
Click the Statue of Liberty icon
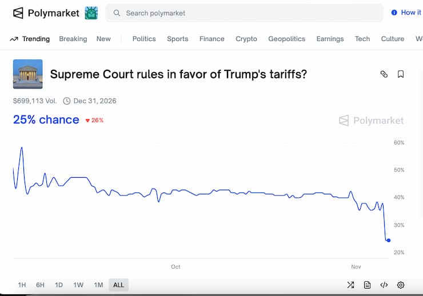91,13
